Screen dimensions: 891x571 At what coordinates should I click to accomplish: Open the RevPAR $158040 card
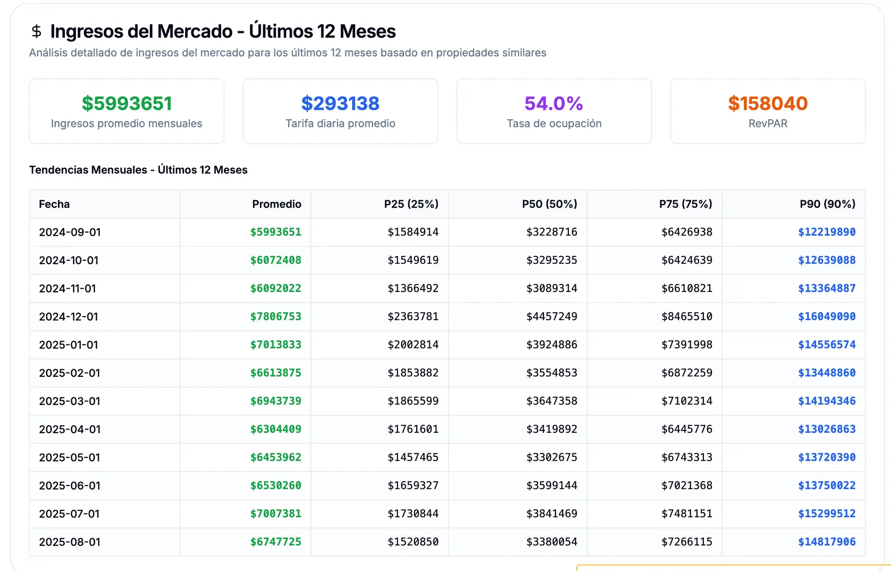[768, 111]
